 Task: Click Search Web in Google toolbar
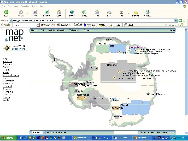[48, 25]
